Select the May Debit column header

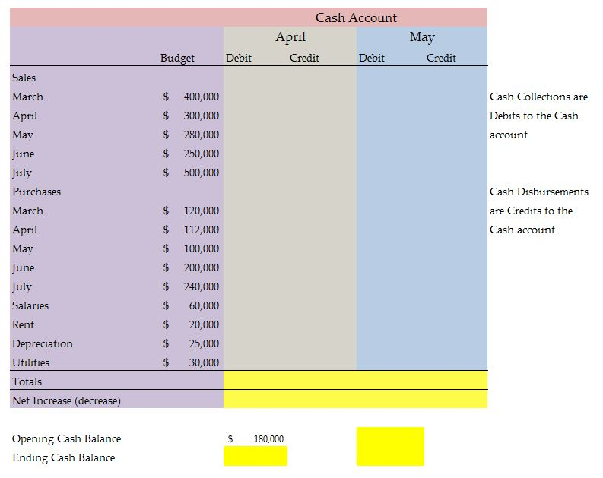click(372, 58)
